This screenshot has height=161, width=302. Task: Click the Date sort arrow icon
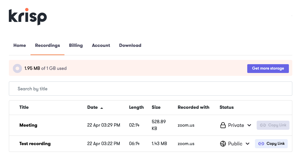102,108
